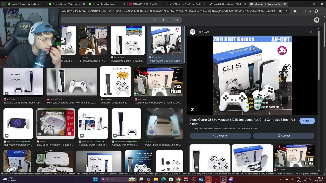Bookmark this page with the star icon

tap(286, 11)
